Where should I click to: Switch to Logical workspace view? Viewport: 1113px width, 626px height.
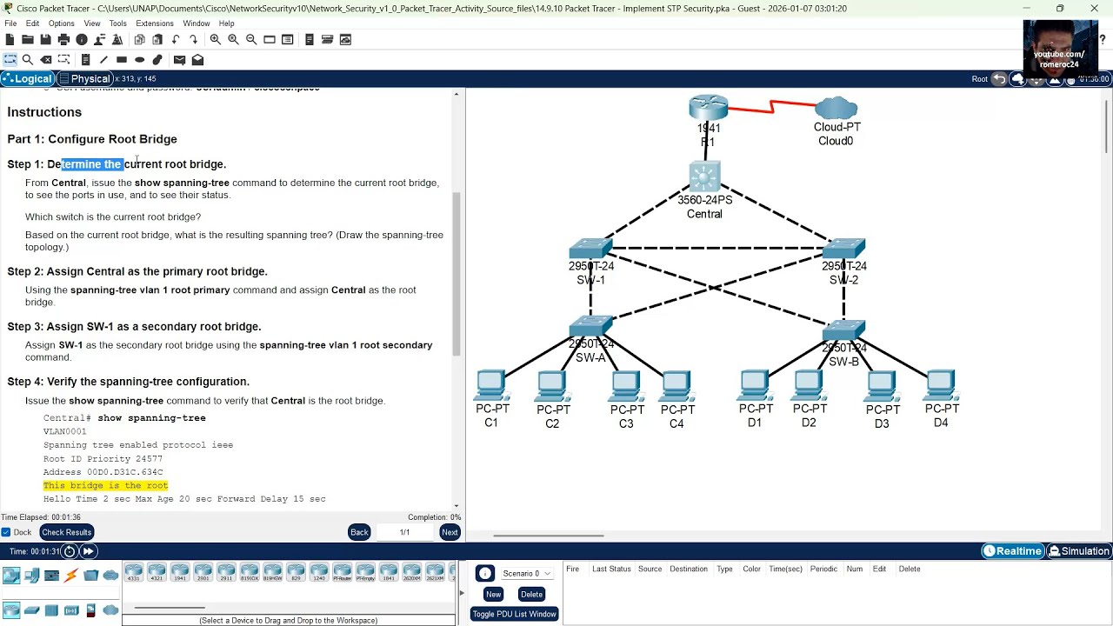point(27,79)
